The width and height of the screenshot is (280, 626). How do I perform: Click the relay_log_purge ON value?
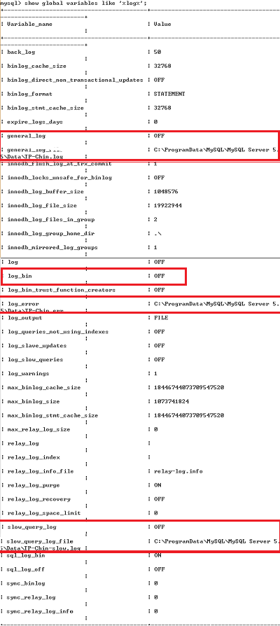157,485
